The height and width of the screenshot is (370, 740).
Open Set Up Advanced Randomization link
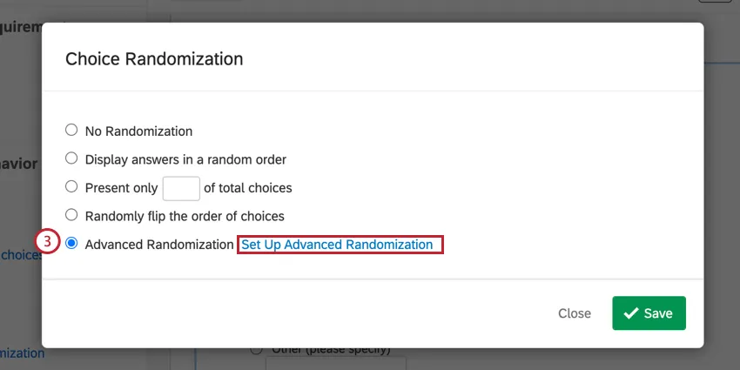click(337, 245)
